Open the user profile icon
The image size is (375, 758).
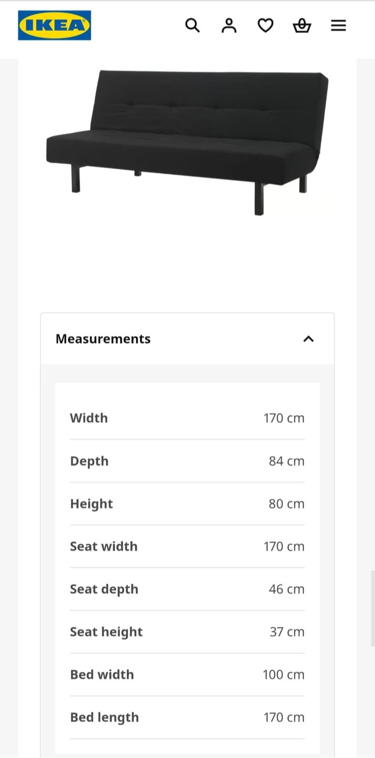(x=229, y=25)
